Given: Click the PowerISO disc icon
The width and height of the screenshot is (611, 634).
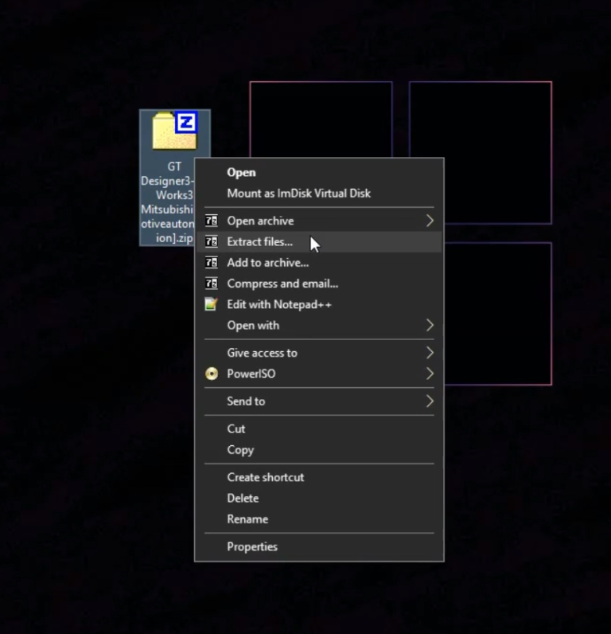Looking at the screenshot, I should point(211,374).
